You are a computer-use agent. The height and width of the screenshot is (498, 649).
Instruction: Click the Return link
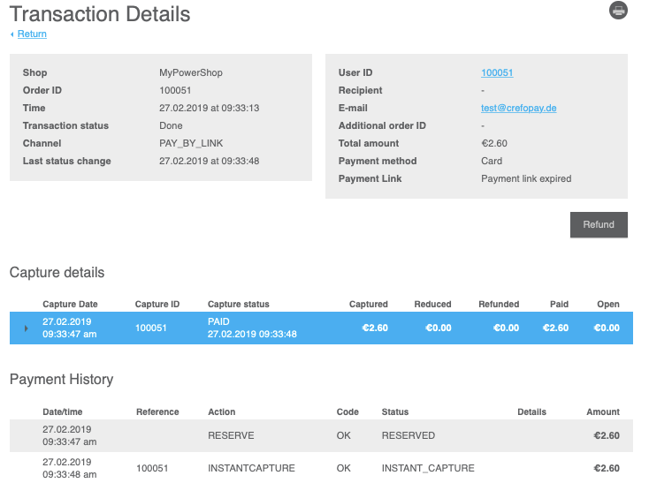(32, 34)
